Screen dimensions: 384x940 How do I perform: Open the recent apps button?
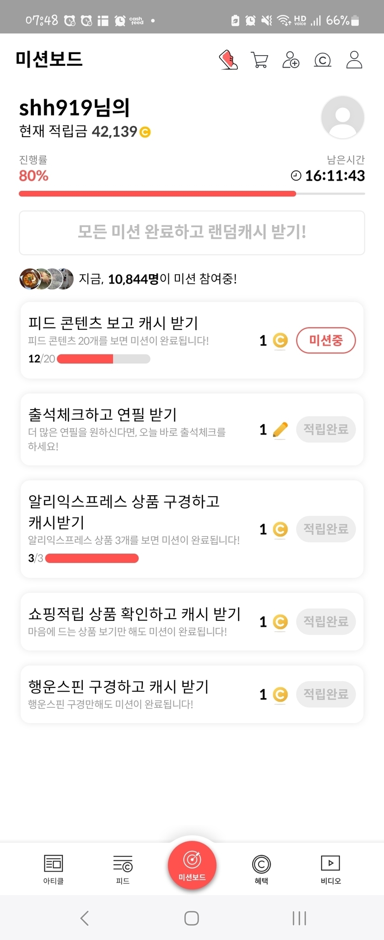pyautogui.click(x=299, y=918)
